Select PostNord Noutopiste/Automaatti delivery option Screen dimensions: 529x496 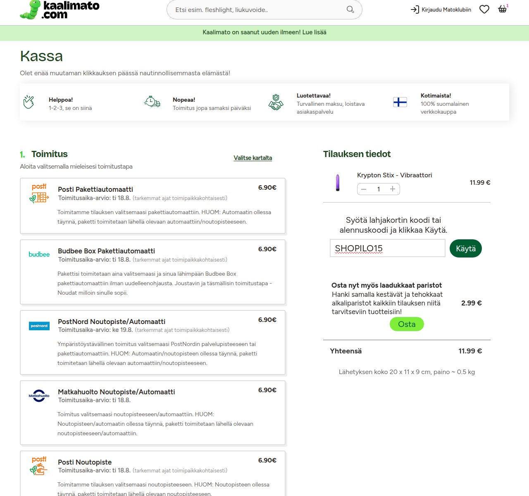pos(153,342)
